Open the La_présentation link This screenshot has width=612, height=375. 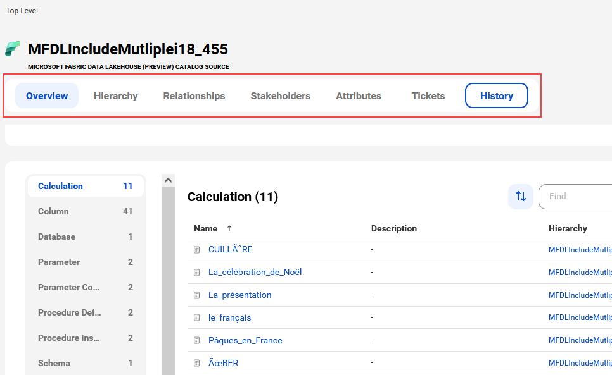[239, 295]
